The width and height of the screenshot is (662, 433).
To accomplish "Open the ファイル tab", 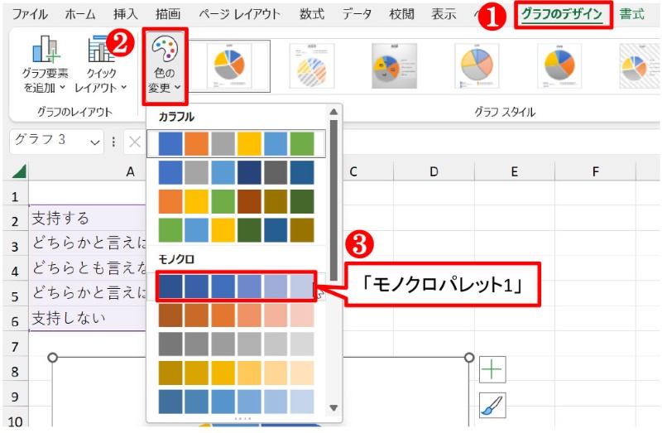I will pos(30,14).
